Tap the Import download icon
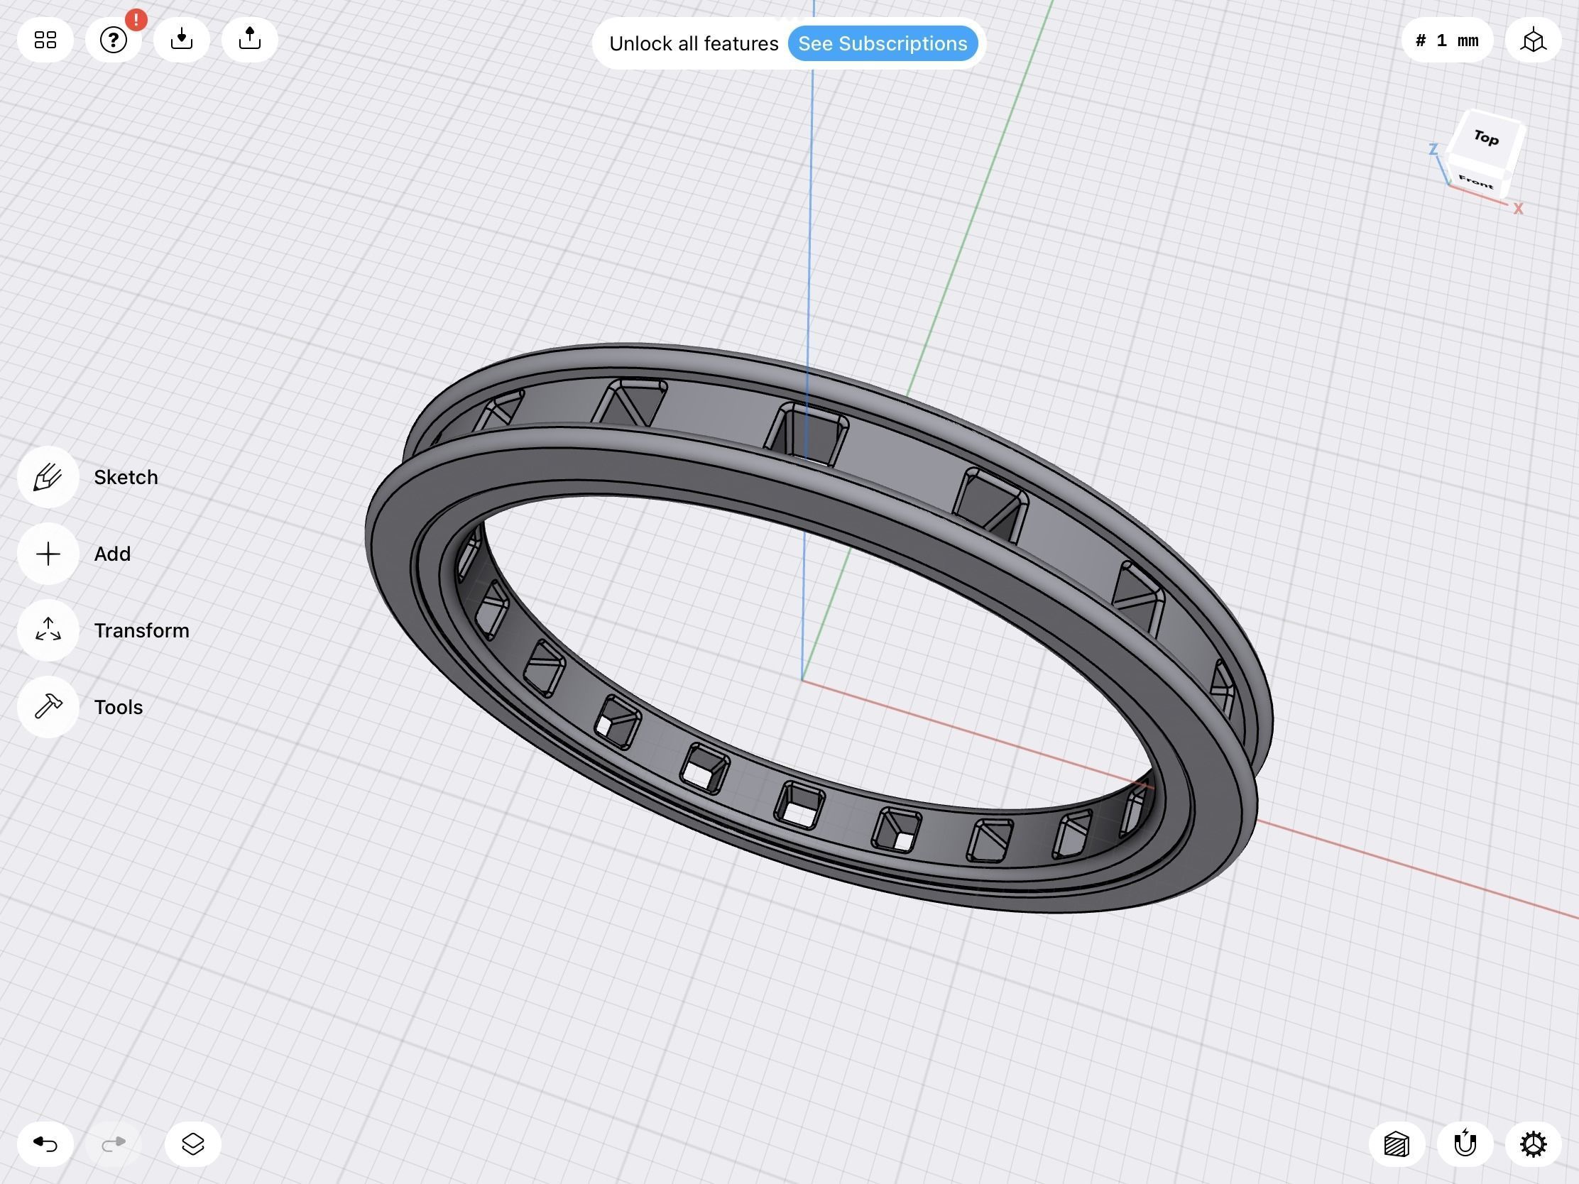 tap(181, 40)
